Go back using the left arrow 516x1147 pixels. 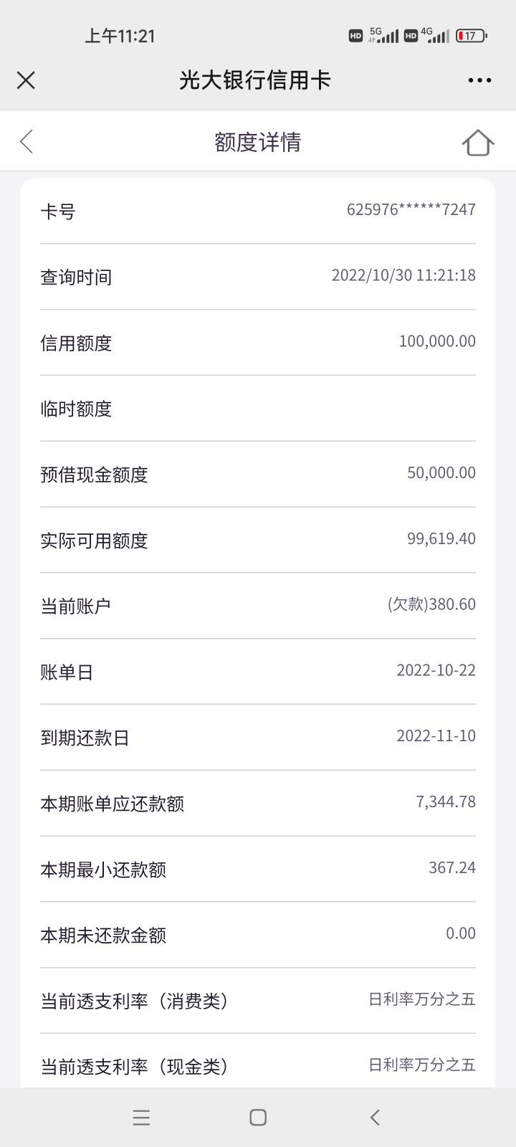click(x=27, y=142)
